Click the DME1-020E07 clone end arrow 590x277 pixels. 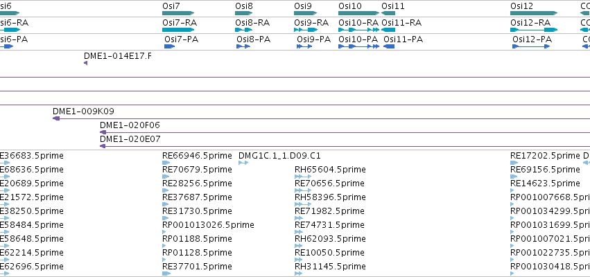coord(103,146)
